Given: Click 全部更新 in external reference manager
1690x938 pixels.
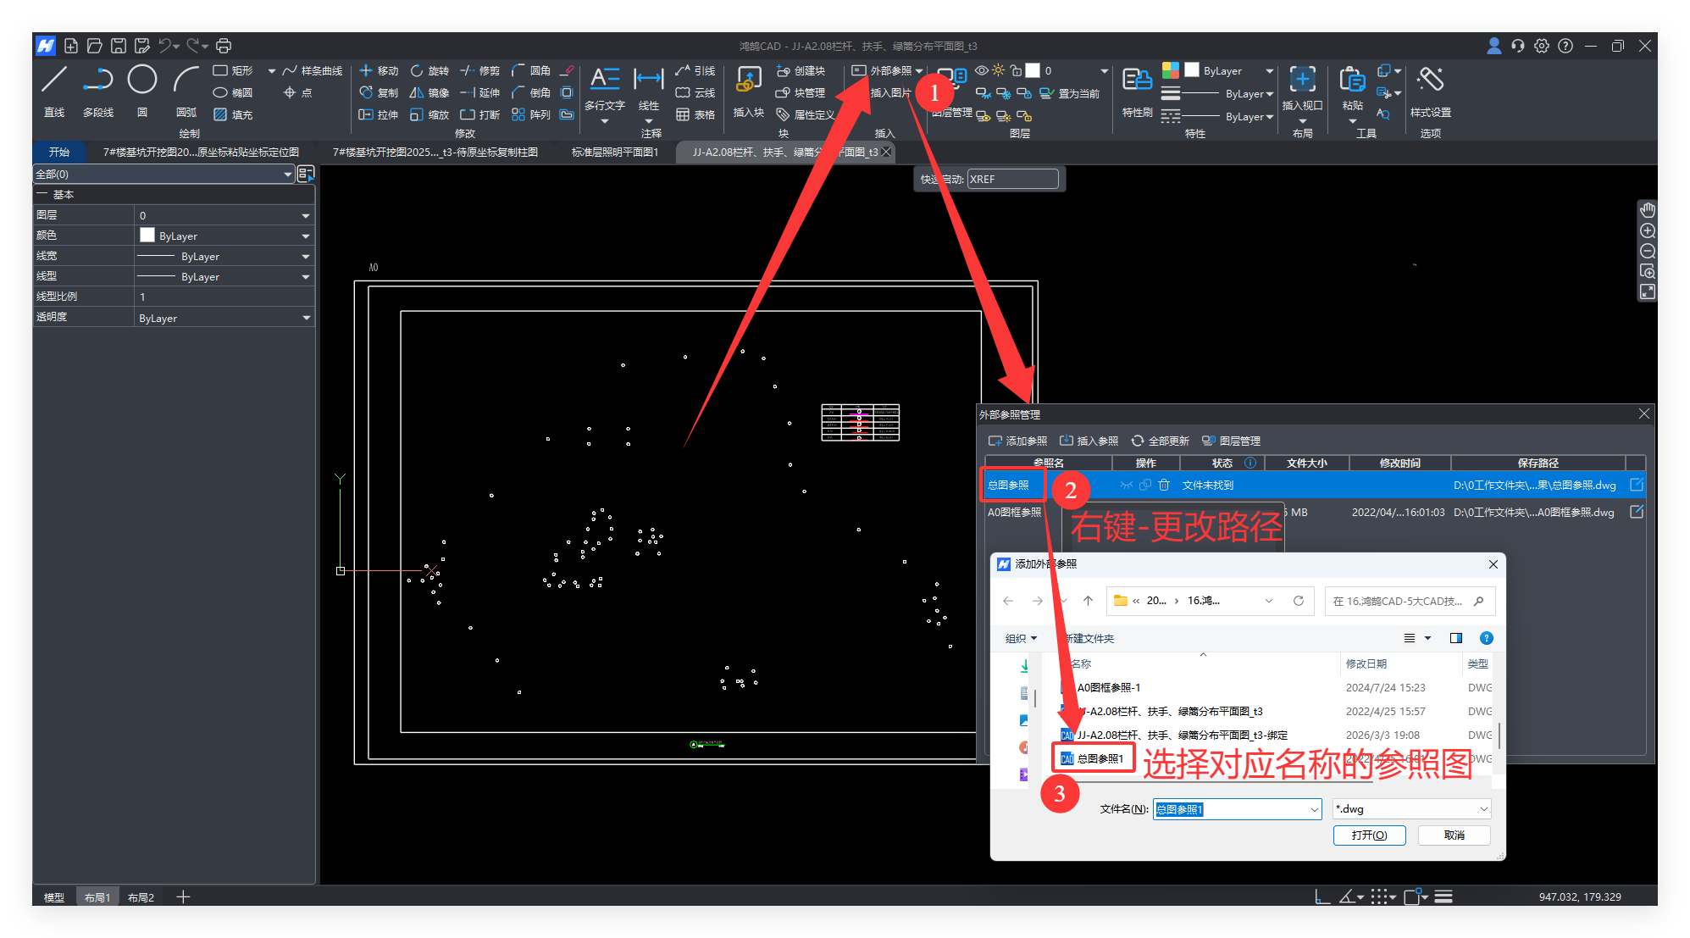Looking at the screenshot, I should [x=1161, y=441].
